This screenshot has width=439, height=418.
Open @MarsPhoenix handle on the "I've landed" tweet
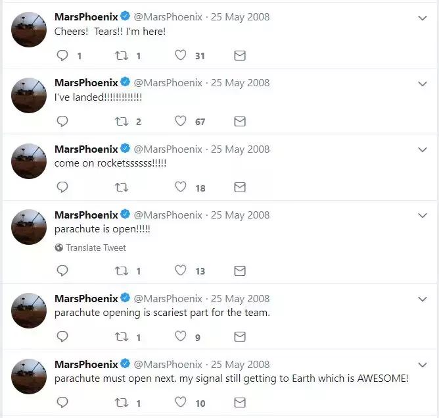click(168, 83)
